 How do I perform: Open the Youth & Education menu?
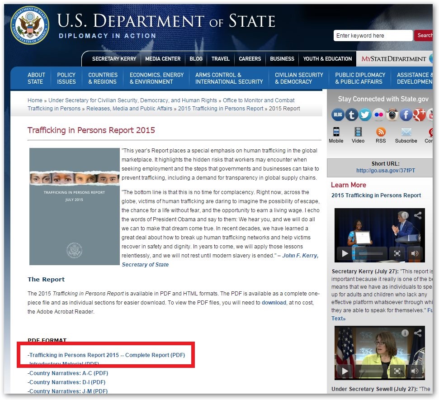click(327, 59)
